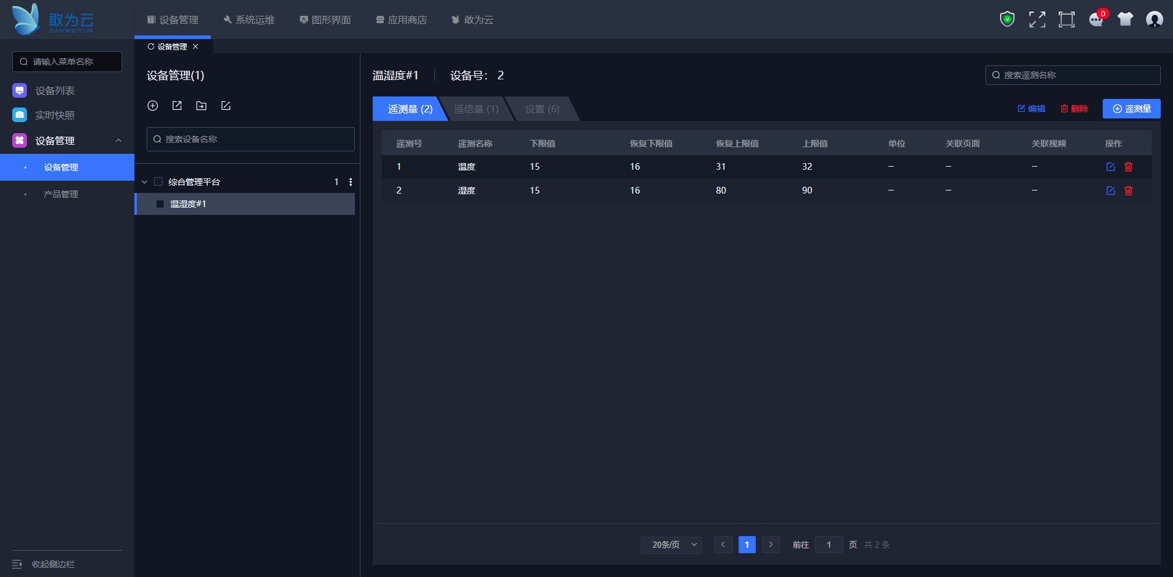Open the theme skin shirt icon
1173x577 pixels.
pyautogui.click(x=1125, y=20)
